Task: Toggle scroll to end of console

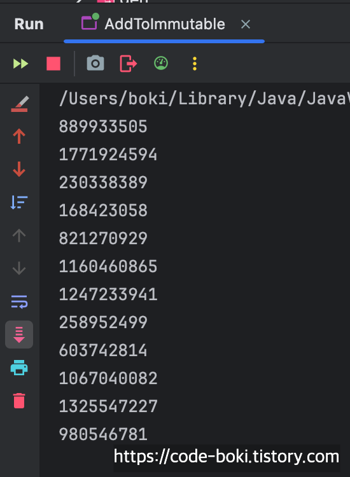Action: [x=19, y=335]
